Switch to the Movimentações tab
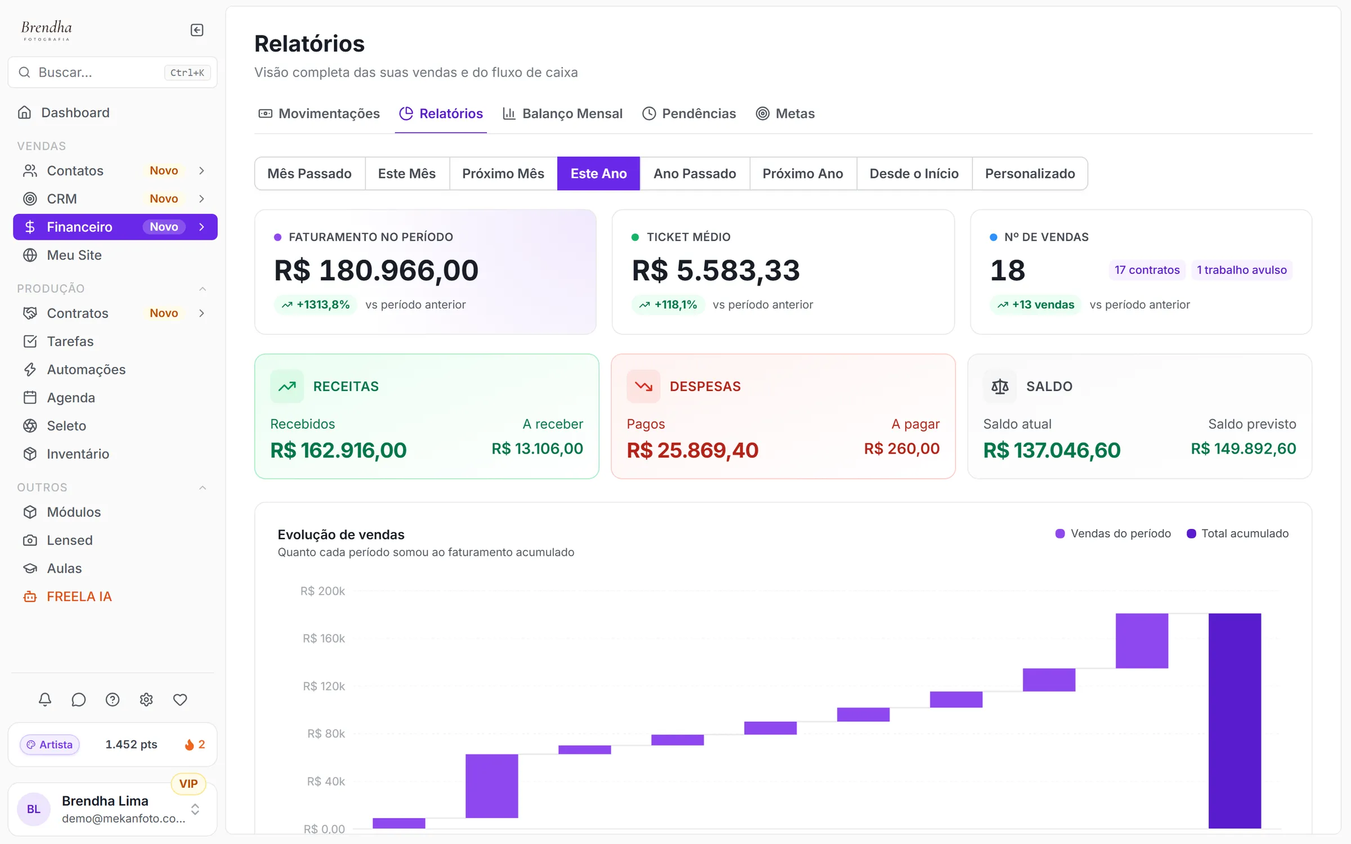This screenshot has height=844, width=1351. (x=319, y=114)
